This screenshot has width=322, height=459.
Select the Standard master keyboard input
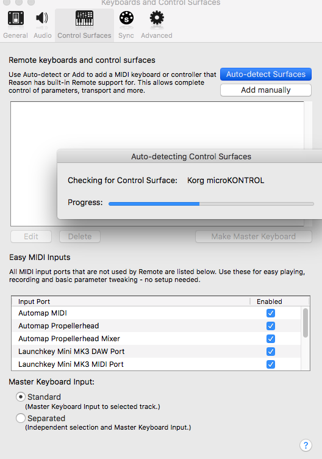coord(21,397)
